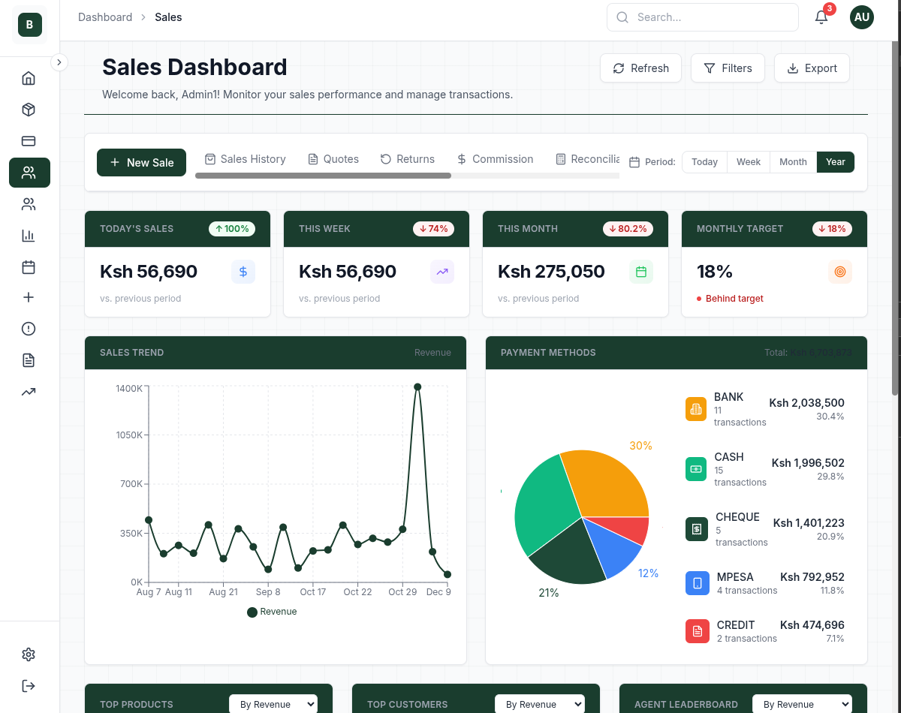The height and width of the screenshot is (713, 901).
Task: Switch period to Week
Action: [748, 162]
